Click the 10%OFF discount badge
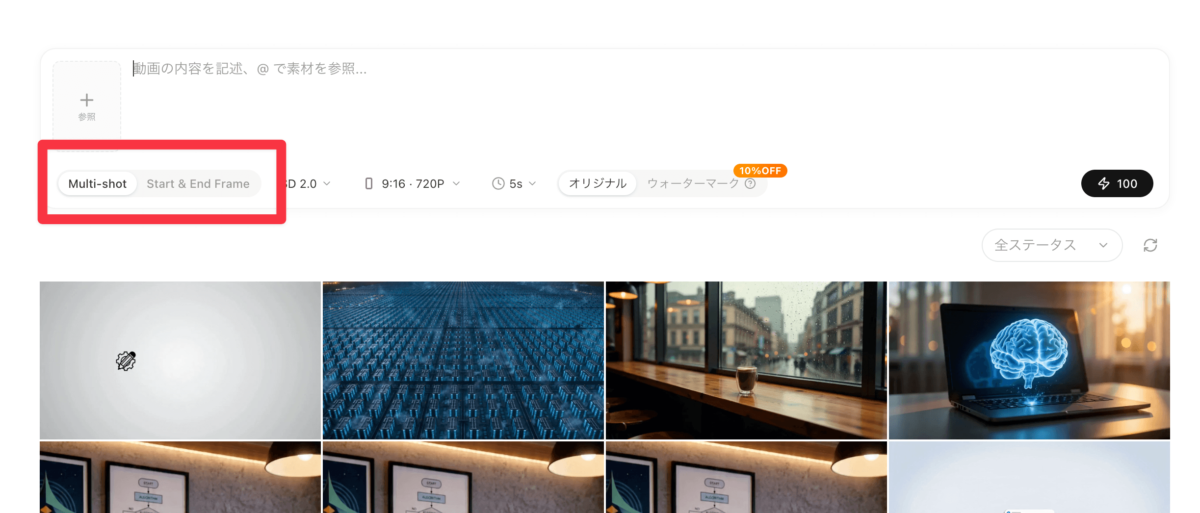 click(x=760, y=171)
